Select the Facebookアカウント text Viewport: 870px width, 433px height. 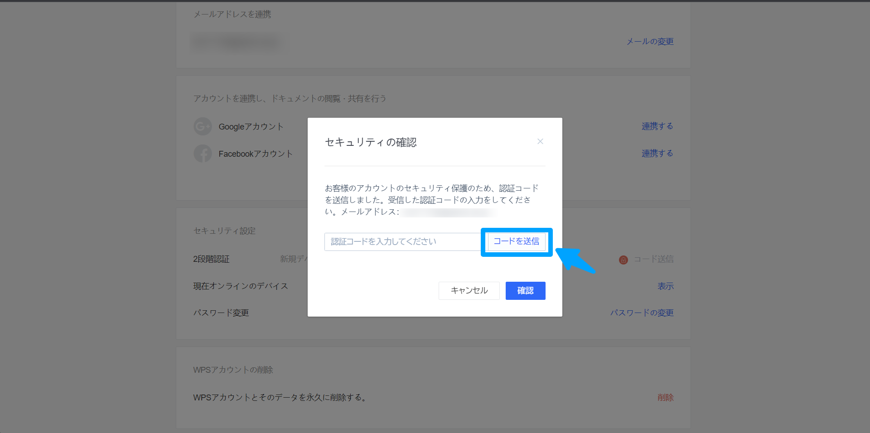(256, 154)
